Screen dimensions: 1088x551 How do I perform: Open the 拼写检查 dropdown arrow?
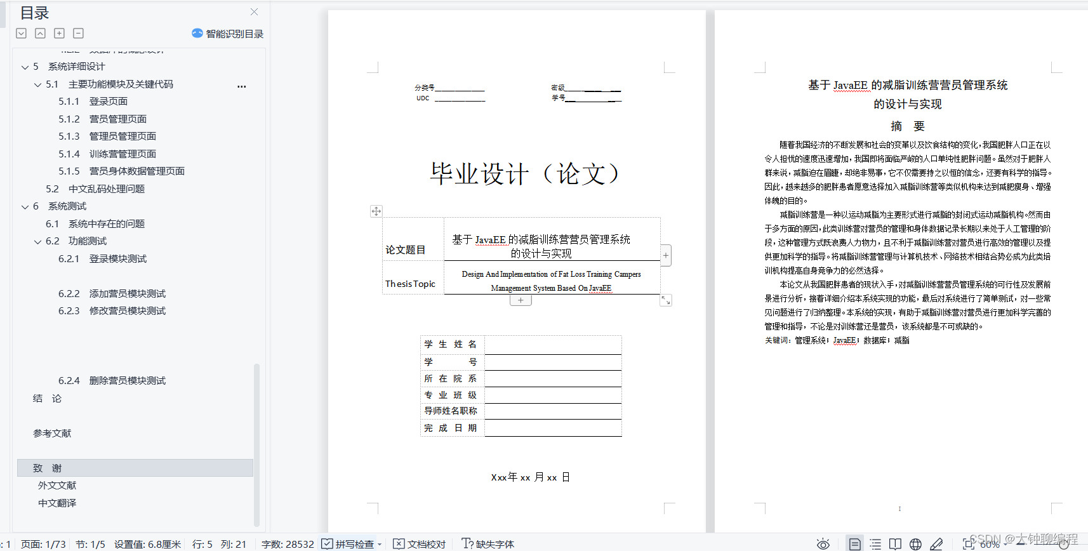[x=380, y=545]
